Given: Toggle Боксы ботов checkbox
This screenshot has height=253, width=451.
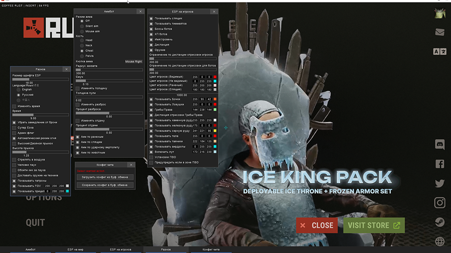Looking at the screenshot, I should (151, 29).
